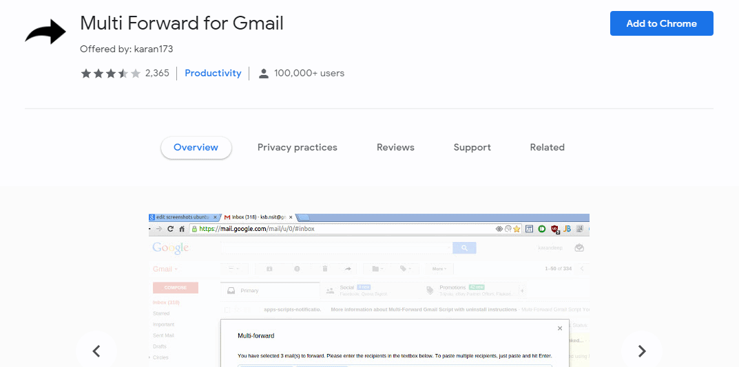Open the Reviews tab
739x367 pixels.
[395, 147]
